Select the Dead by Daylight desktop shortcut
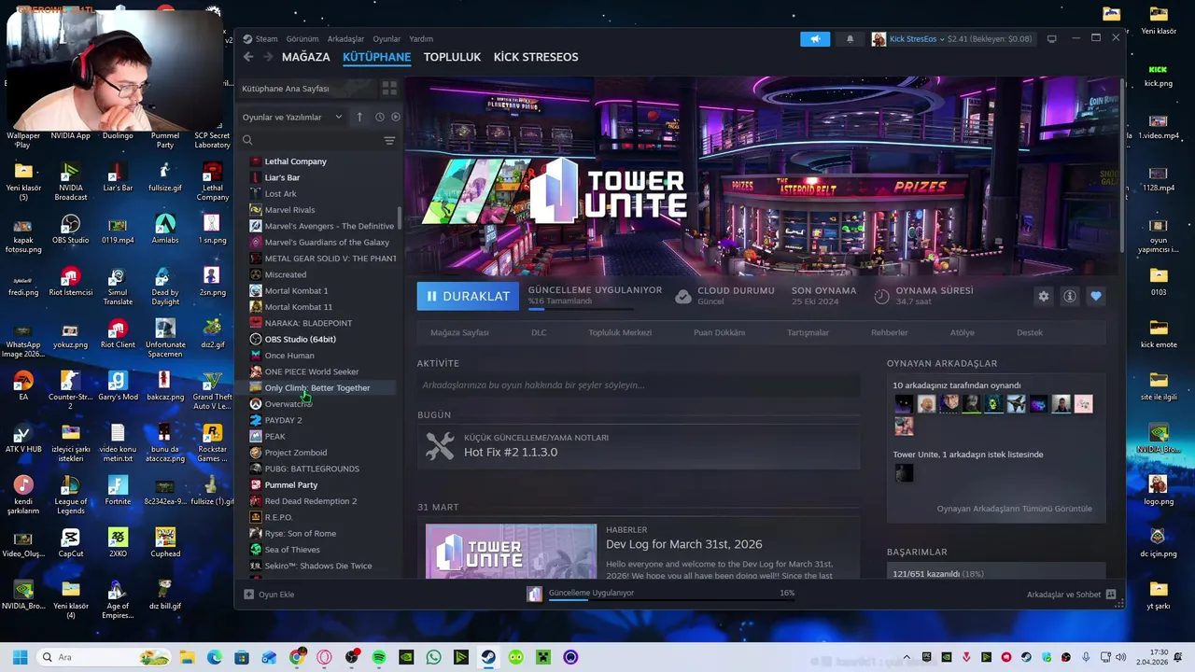This screenshot has width=1195, height=672. click(x=165, y=287)
